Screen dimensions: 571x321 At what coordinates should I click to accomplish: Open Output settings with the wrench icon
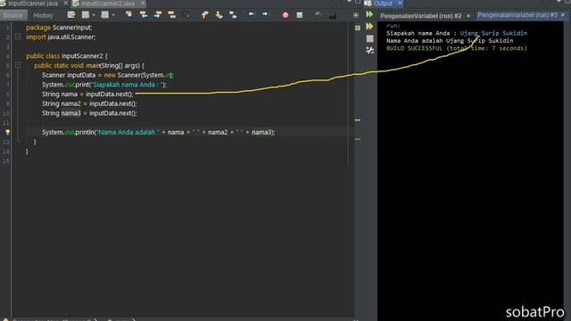pos(369,50)
